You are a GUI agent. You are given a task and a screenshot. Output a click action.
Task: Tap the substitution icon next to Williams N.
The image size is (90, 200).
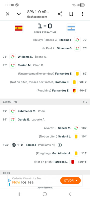click(12, 57)
